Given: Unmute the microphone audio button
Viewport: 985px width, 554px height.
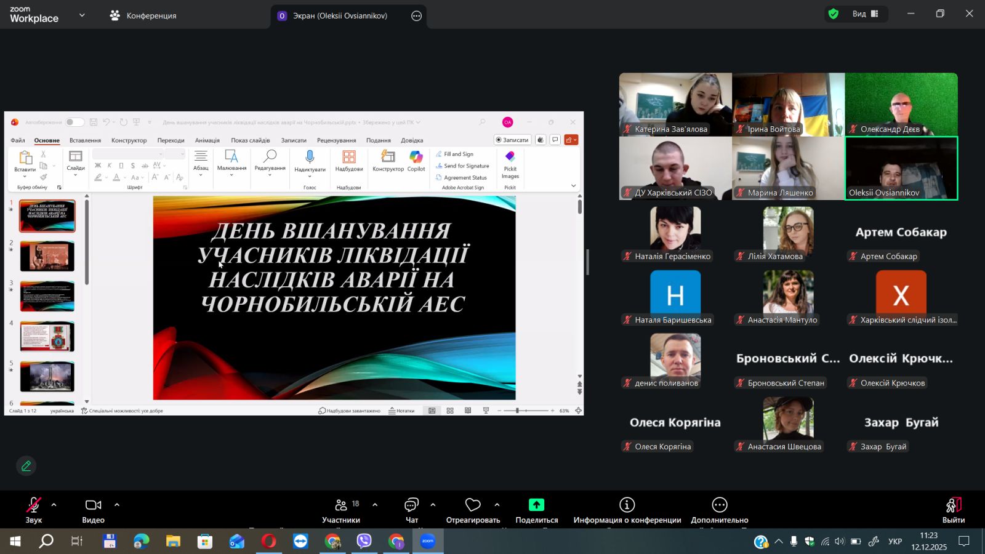Looking at the screenshot, I should [x=33, y=505].
